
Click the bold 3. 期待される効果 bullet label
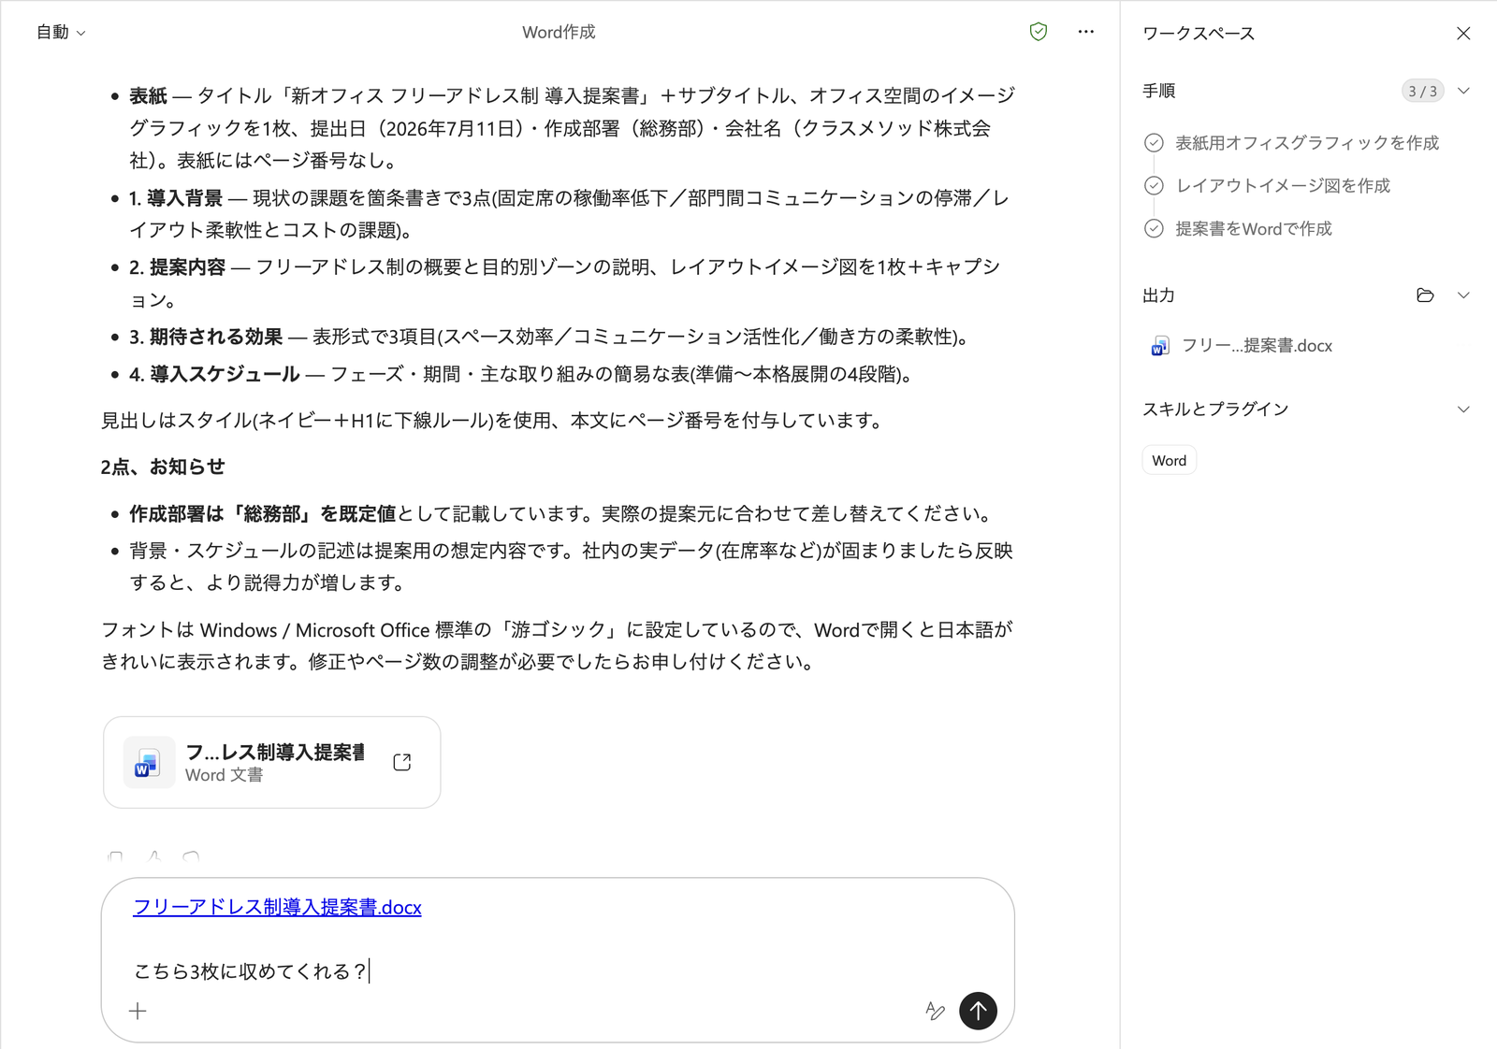206,337
